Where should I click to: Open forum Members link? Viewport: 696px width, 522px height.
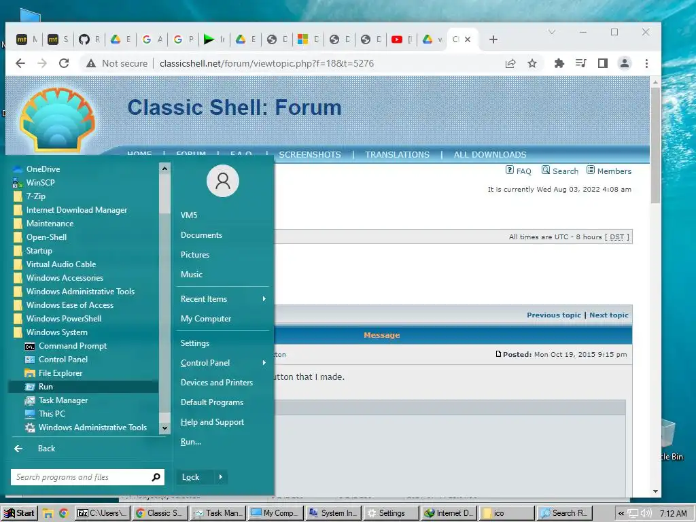point(609,171)
